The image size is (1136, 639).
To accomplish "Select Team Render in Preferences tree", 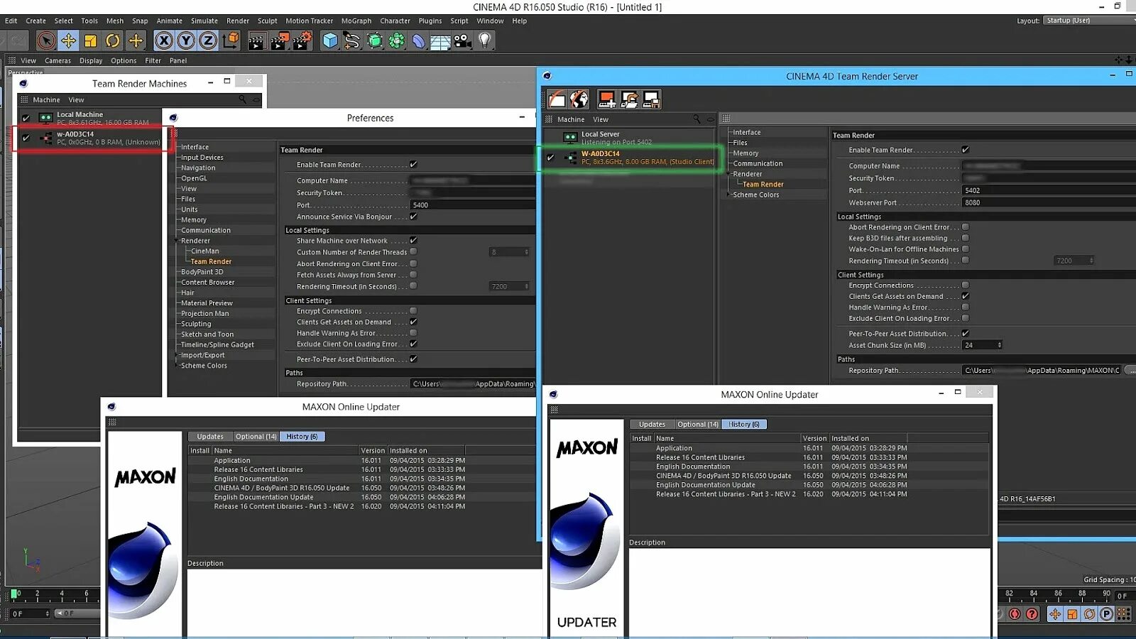I will 211,261.
